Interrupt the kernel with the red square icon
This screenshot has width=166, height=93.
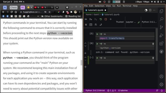tap(106, 19)
